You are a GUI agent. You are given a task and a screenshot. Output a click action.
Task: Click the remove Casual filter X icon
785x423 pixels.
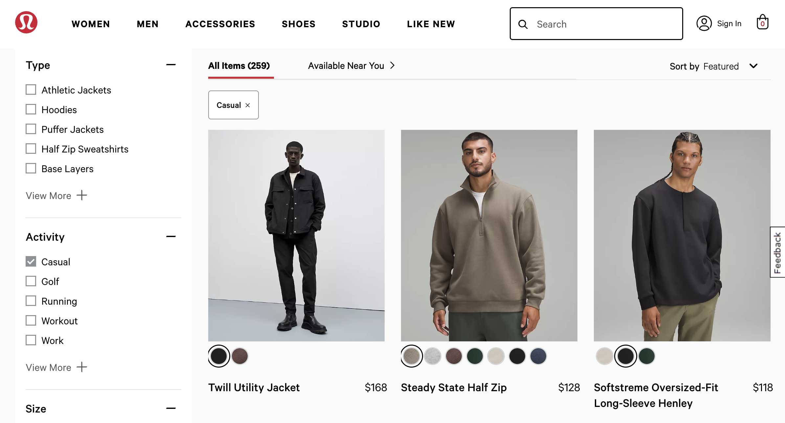248,105
